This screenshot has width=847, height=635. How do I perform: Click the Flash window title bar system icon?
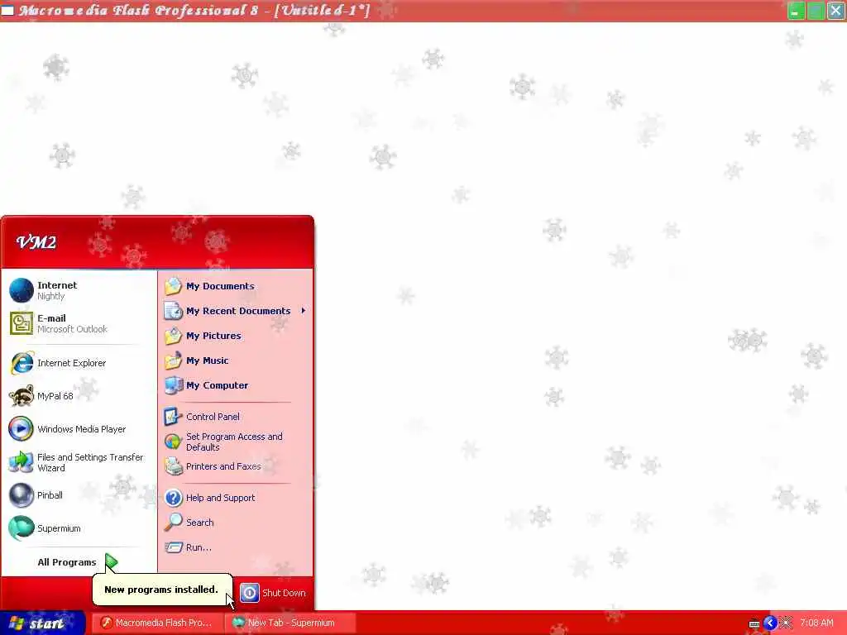(x=7, y=10)
